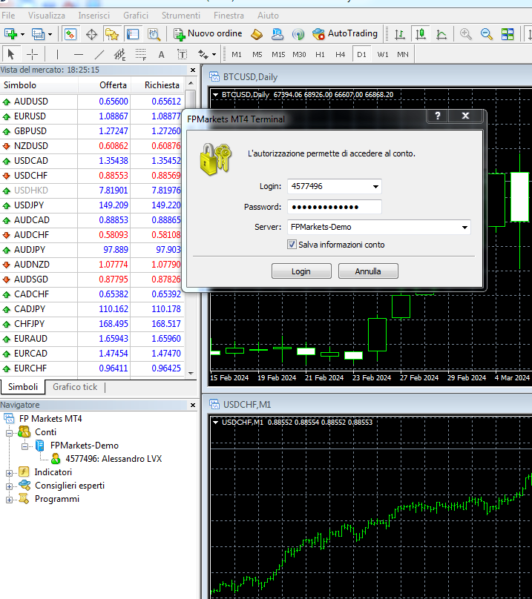Switch to H4 timeframe
Image resolution: width=532 pixels, height=599 pixels.
pos(341,55)
